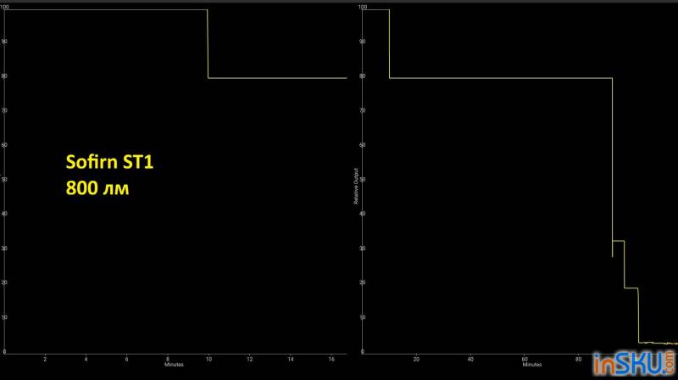Image resolution: width=678 pixels, height=380 pixels.
Task: Click the 100 y-axis label on left chart
Action: [5, 8]
